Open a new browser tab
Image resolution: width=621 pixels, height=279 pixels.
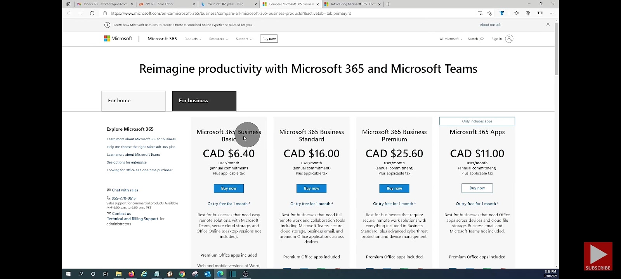pyautogui.click(x=388, y=4)
